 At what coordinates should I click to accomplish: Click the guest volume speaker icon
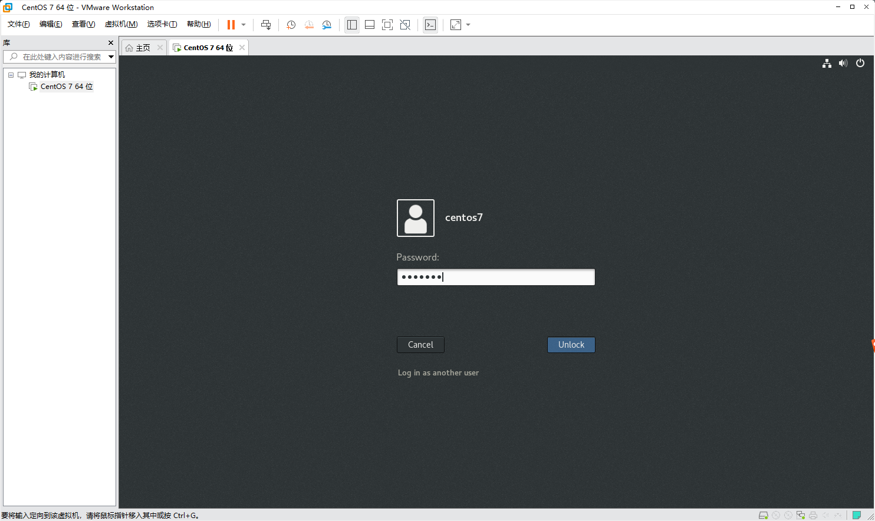click(843, 63)
